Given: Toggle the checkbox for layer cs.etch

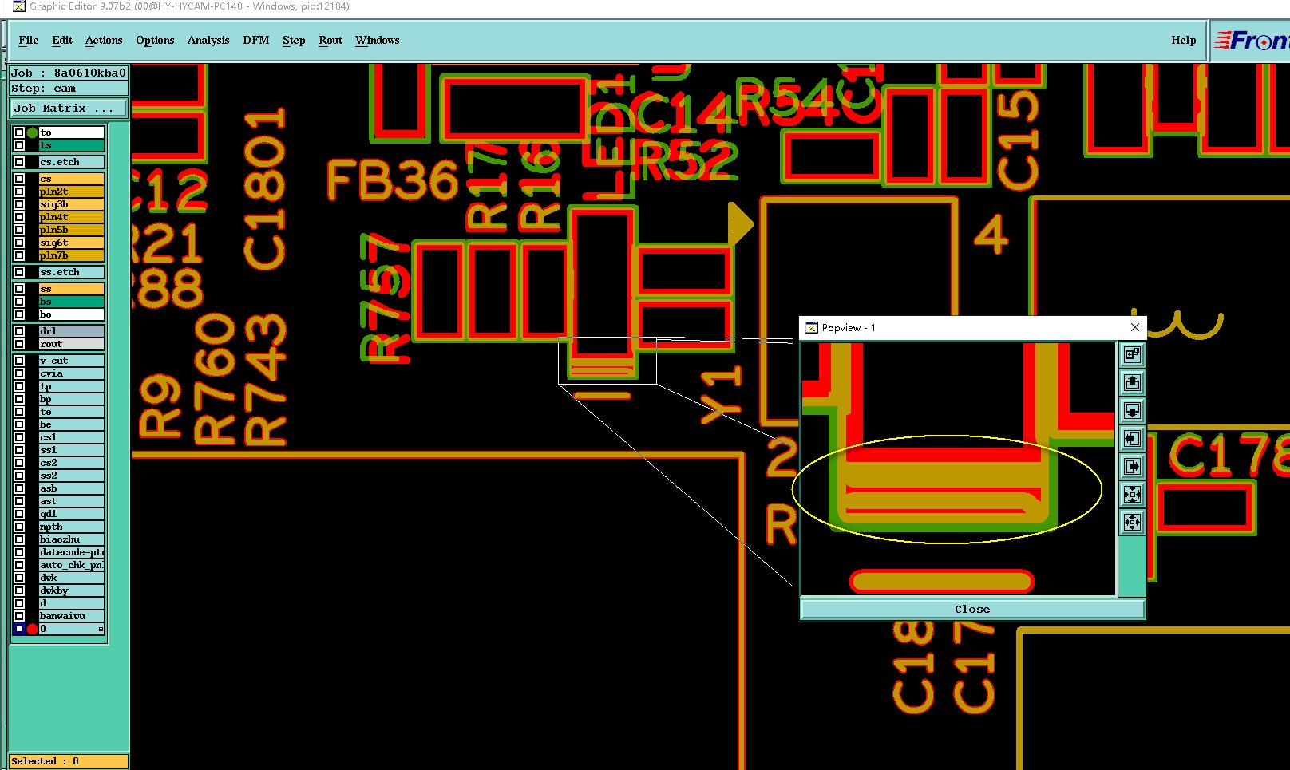Looking at the screenshot, I should coord(19,162).
